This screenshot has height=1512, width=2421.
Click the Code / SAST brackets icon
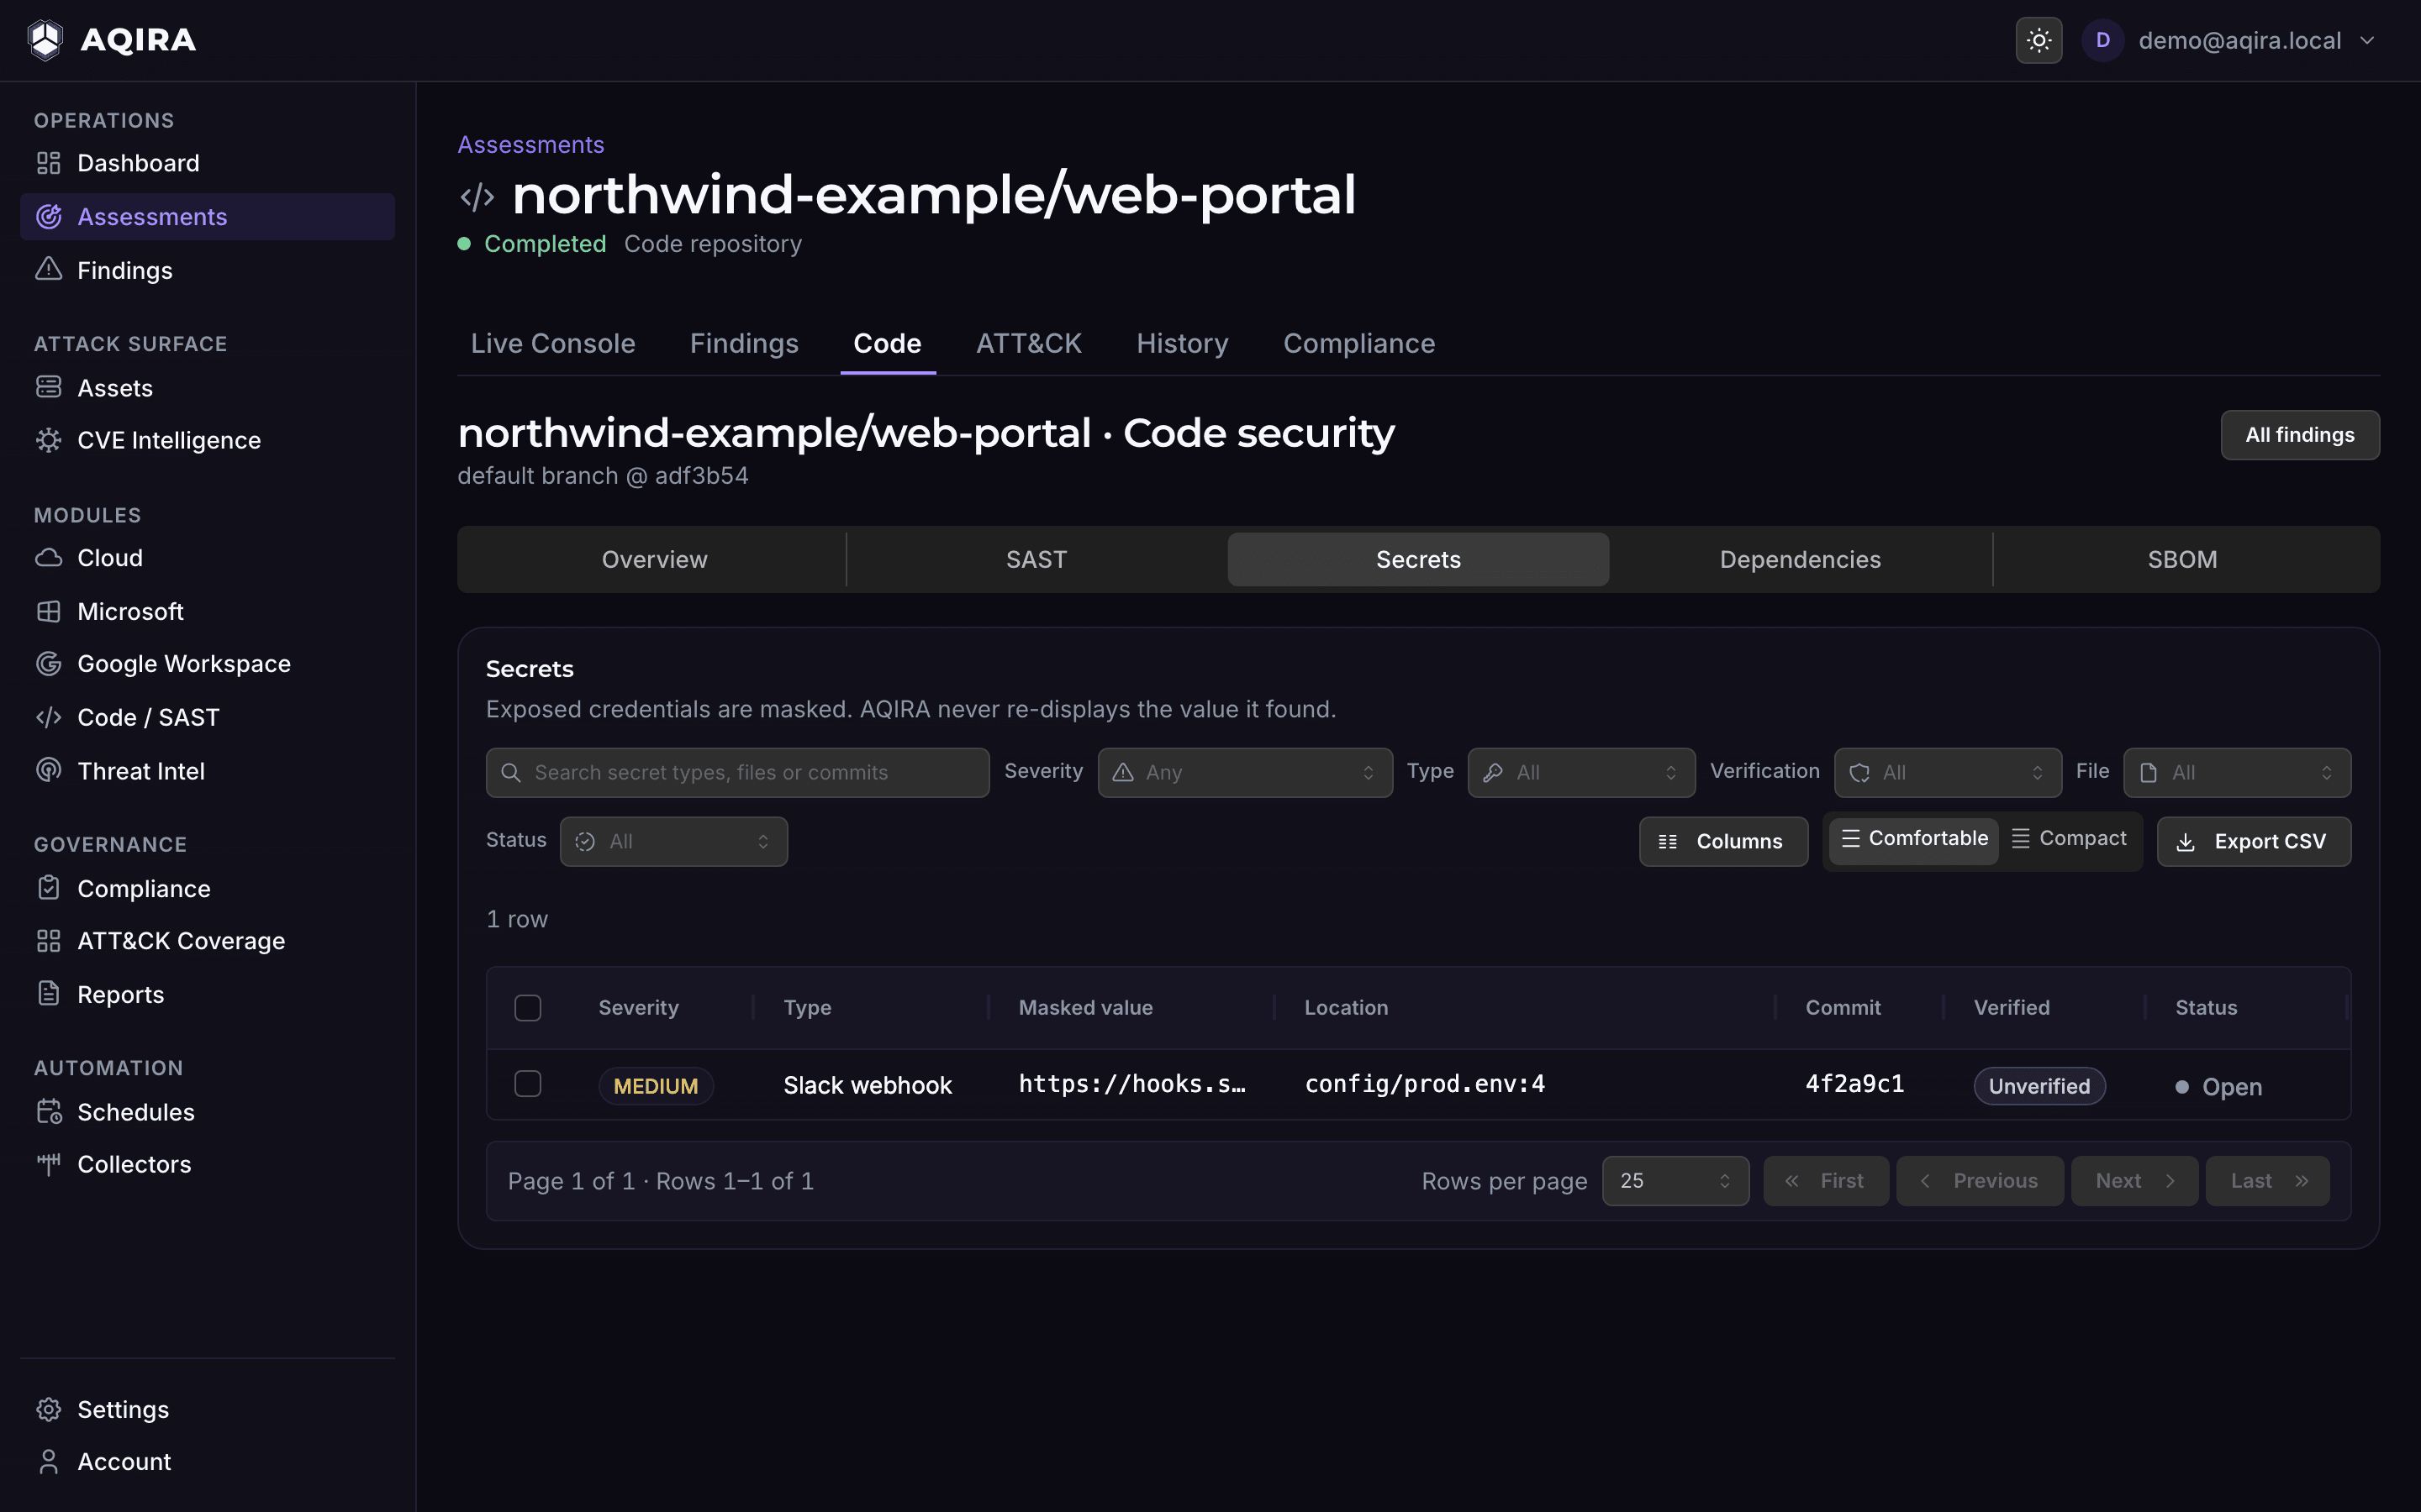tap(48, 717)
